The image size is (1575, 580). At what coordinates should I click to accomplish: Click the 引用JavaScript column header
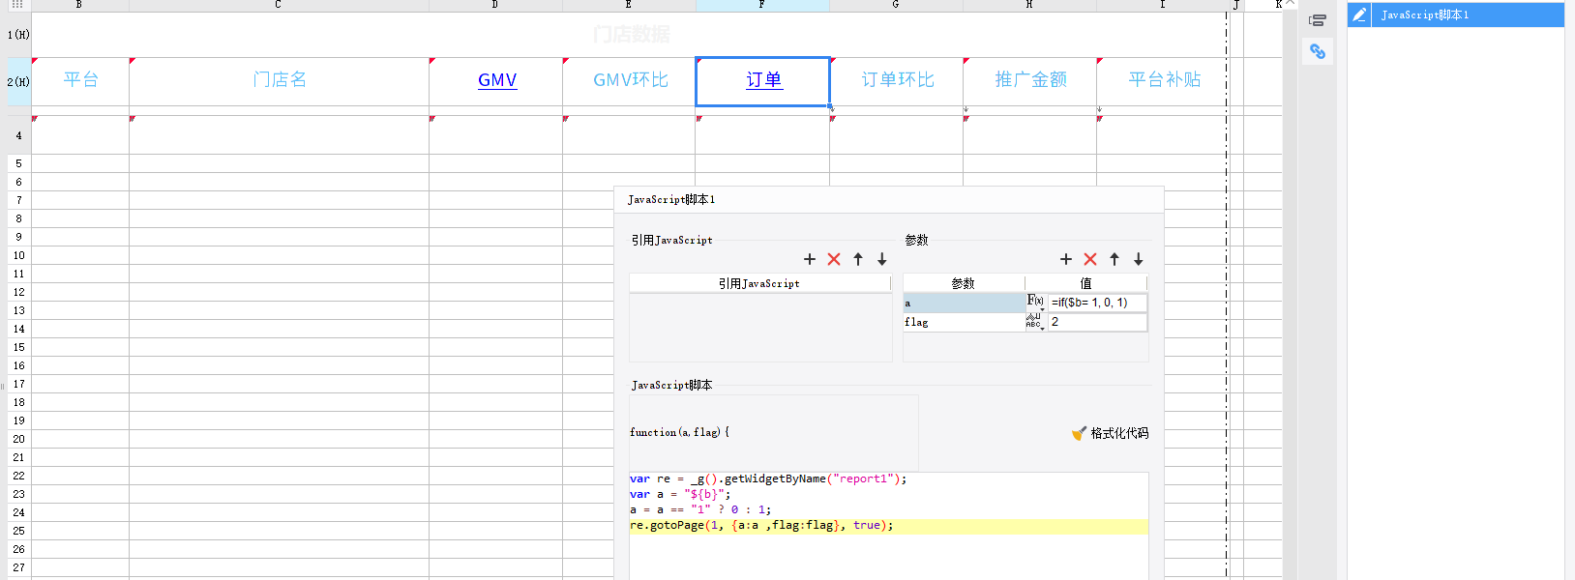coord(759,283)
